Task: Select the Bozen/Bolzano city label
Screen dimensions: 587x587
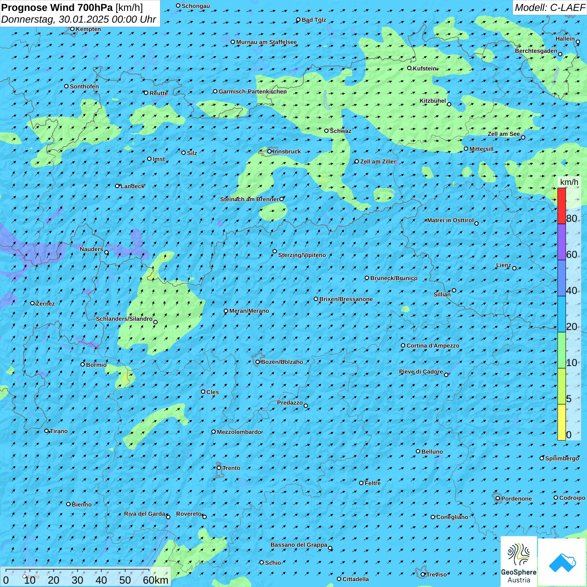Action: coord(282,362)
